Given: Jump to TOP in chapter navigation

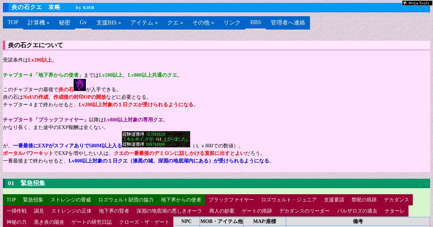Looking at the screenshot, I should (x=11, y=200).
